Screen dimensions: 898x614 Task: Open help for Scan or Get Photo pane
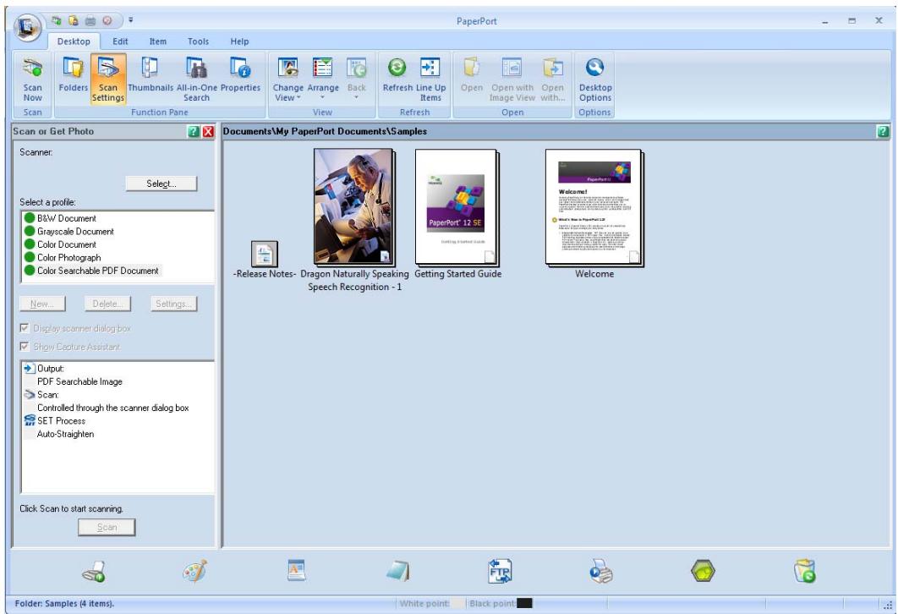tap(194, 132)
